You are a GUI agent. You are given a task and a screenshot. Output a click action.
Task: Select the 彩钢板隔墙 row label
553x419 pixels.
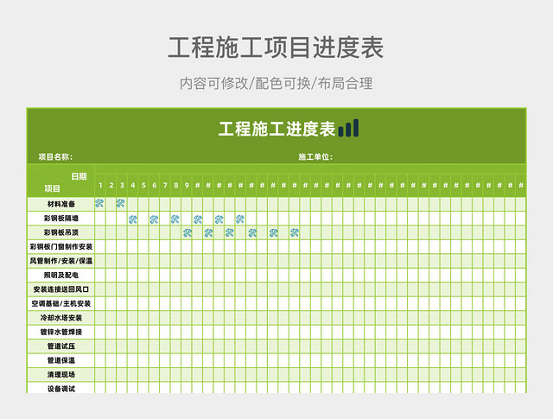pos(61,219)
